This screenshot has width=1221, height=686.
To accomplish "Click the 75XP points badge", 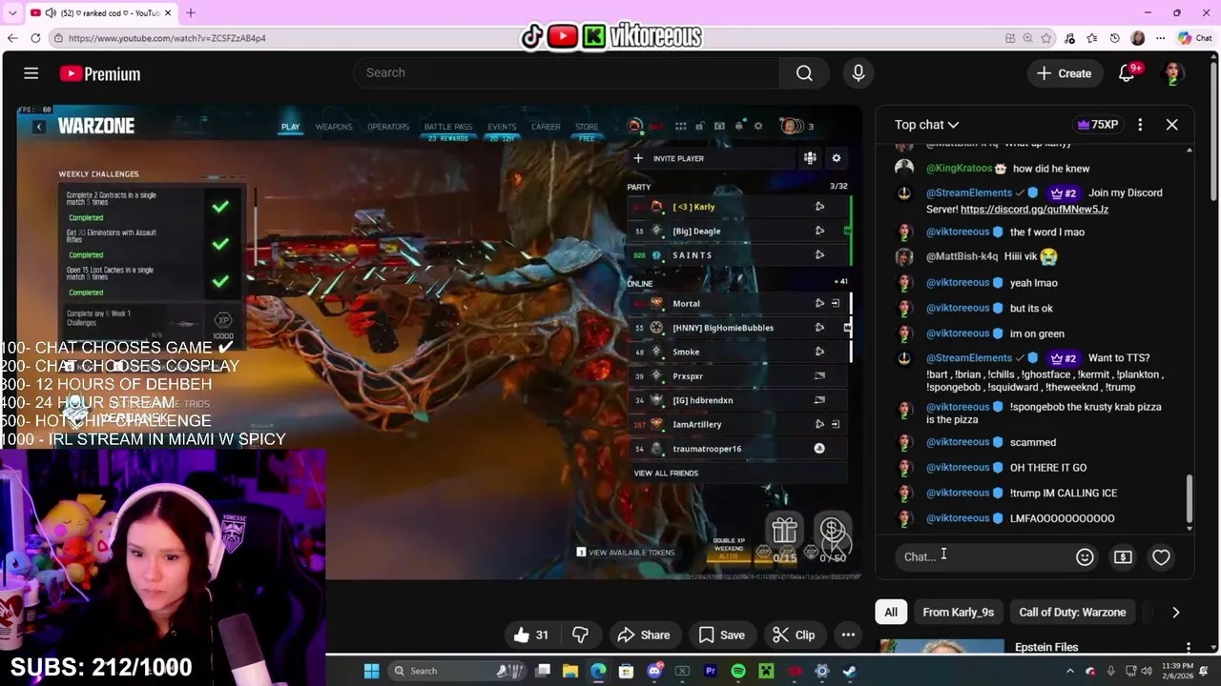I will click(1097, 125).
